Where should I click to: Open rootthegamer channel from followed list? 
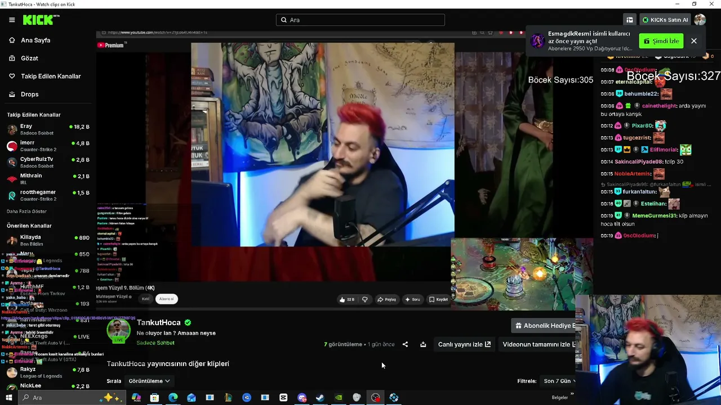tap(48, 195)
